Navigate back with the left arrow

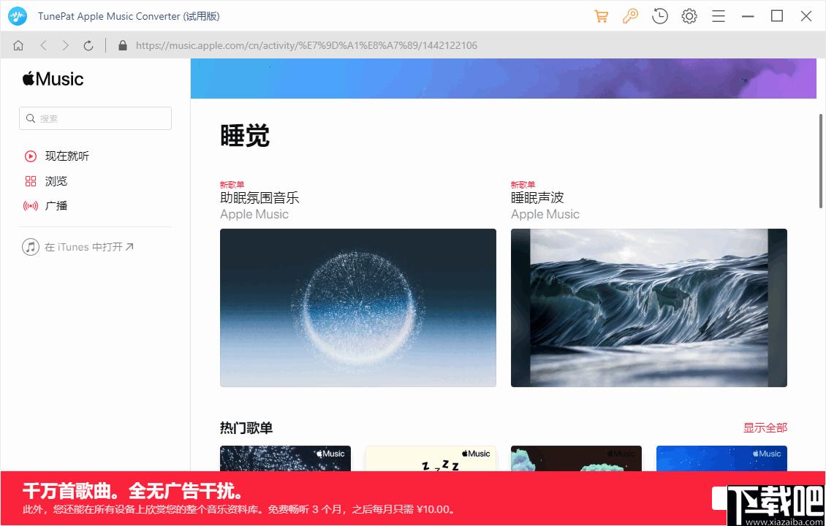(43, 46)
